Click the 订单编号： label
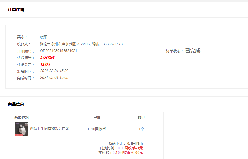248x159 pixels. pyautogui.click(x=26, y=51)
